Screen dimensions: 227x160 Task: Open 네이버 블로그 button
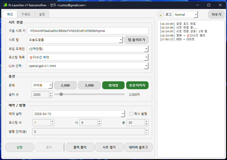[x=138, y=147]
